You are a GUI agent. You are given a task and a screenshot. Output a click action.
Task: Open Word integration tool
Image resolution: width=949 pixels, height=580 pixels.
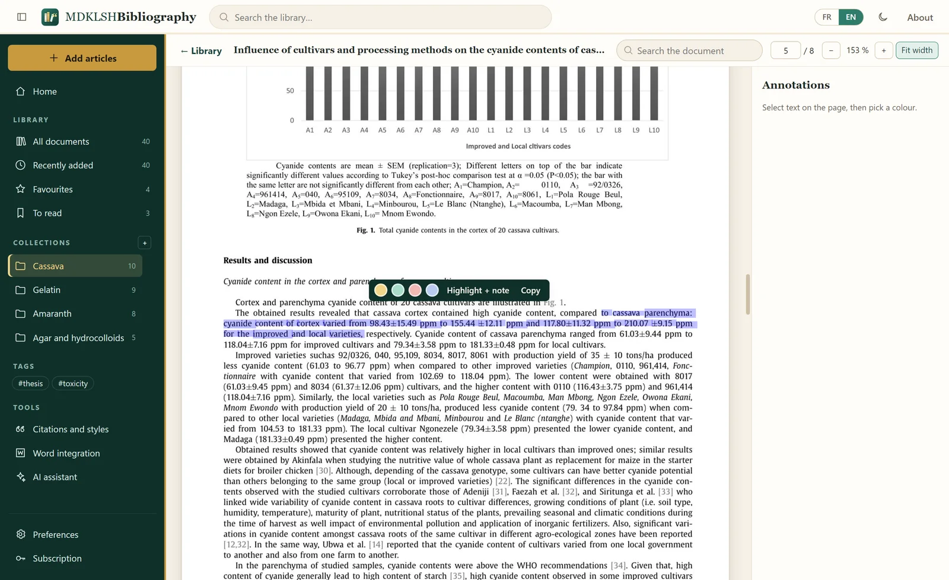coord(82,453)
